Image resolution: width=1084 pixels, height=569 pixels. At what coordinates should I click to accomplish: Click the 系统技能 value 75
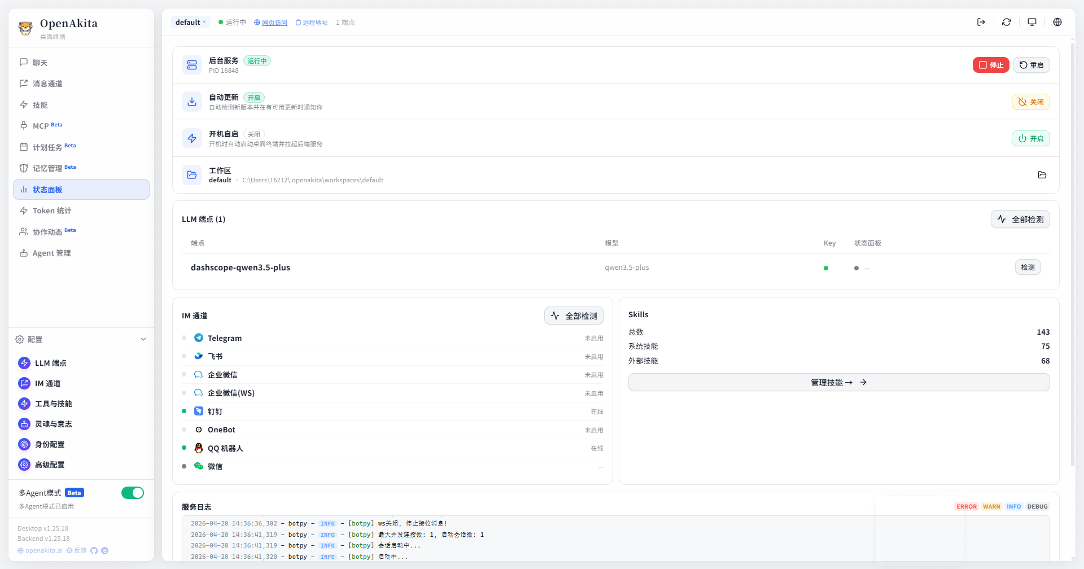(x=1046, y=346)
